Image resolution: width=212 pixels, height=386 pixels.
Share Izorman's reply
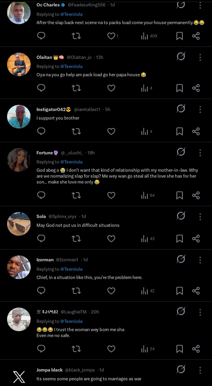[196, 291]
